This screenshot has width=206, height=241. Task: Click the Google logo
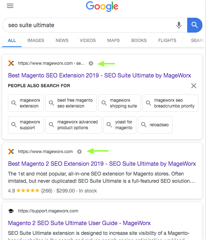point(102,7)
